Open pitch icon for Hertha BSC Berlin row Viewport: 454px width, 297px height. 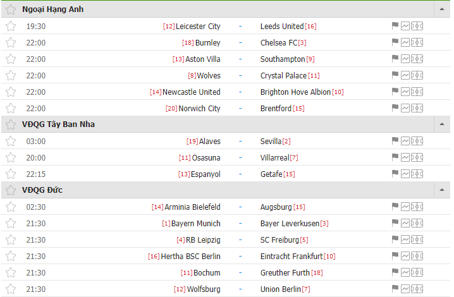(417, 256)
